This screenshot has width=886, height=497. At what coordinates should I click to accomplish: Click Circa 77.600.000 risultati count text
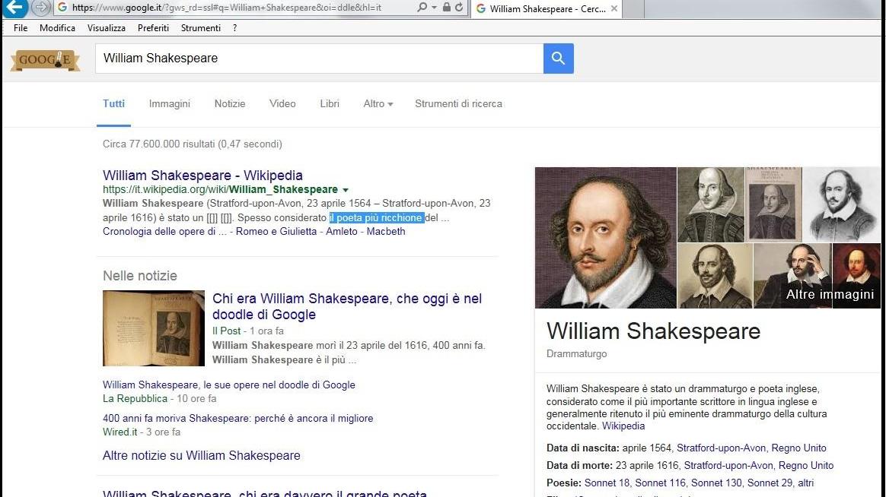[x=192, y=144]
